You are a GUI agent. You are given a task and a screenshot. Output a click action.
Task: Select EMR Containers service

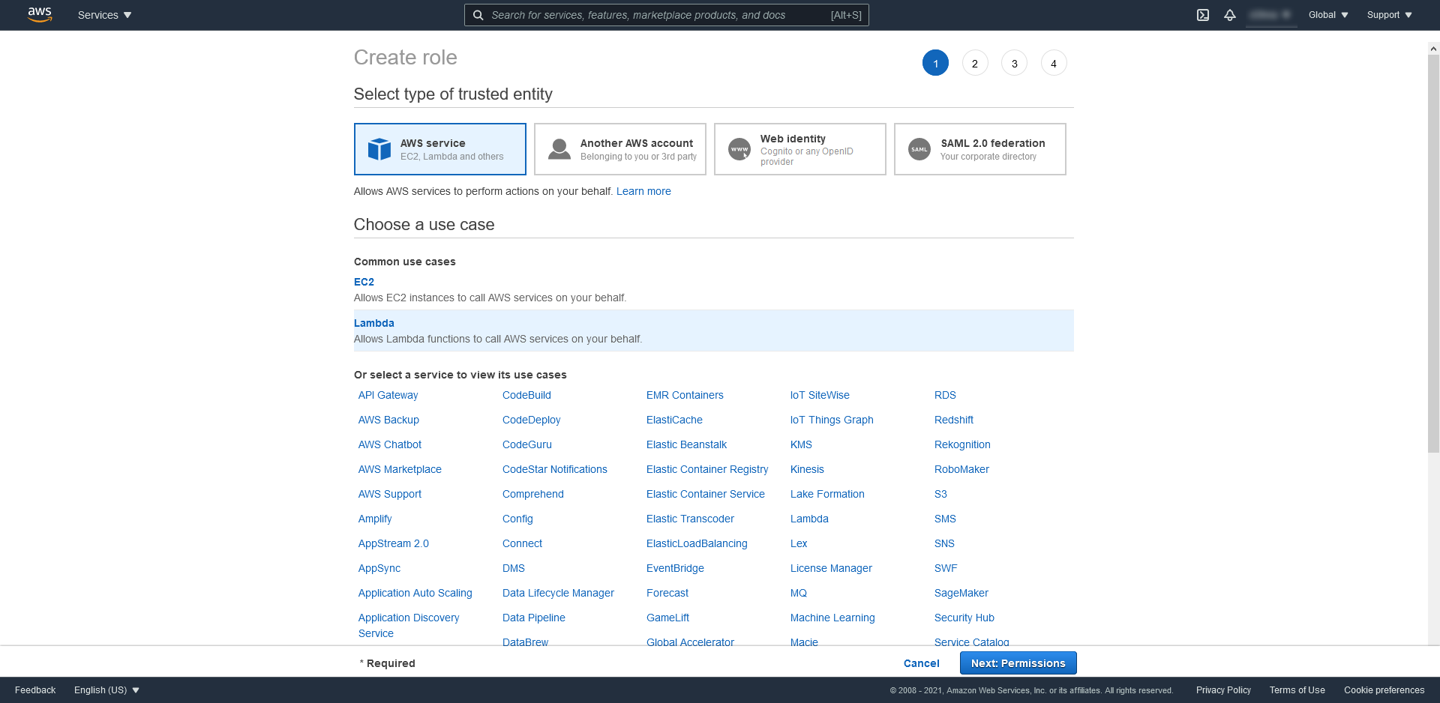pos(685,395)
